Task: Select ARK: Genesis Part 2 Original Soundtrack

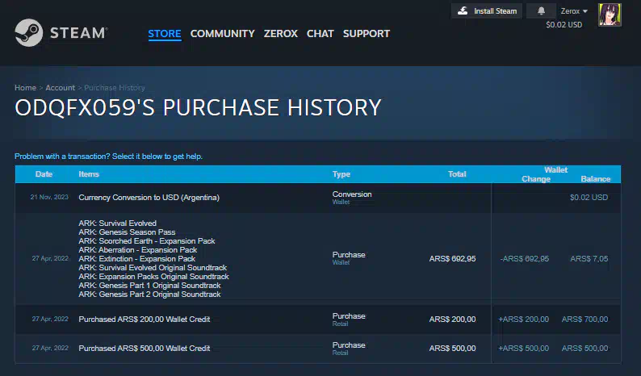Action: 149,295
